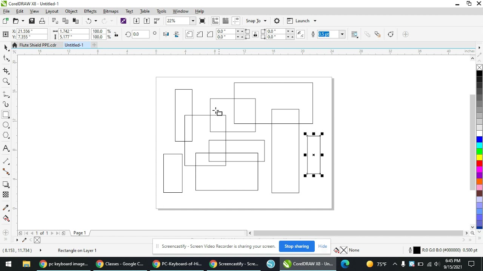Select the Interactive Fill tool
483x271 pixels.
[x=6, y=218]
